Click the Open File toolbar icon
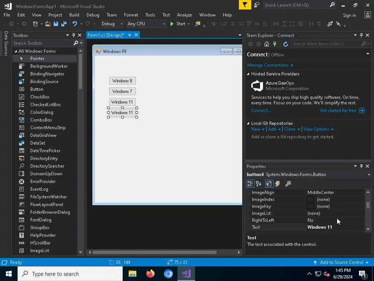This screenshot has height=281, width=374. pos(48,24)
